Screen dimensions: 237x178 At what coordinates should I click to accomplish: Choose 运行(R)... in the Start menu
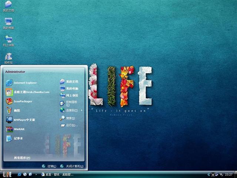[70, 125]
